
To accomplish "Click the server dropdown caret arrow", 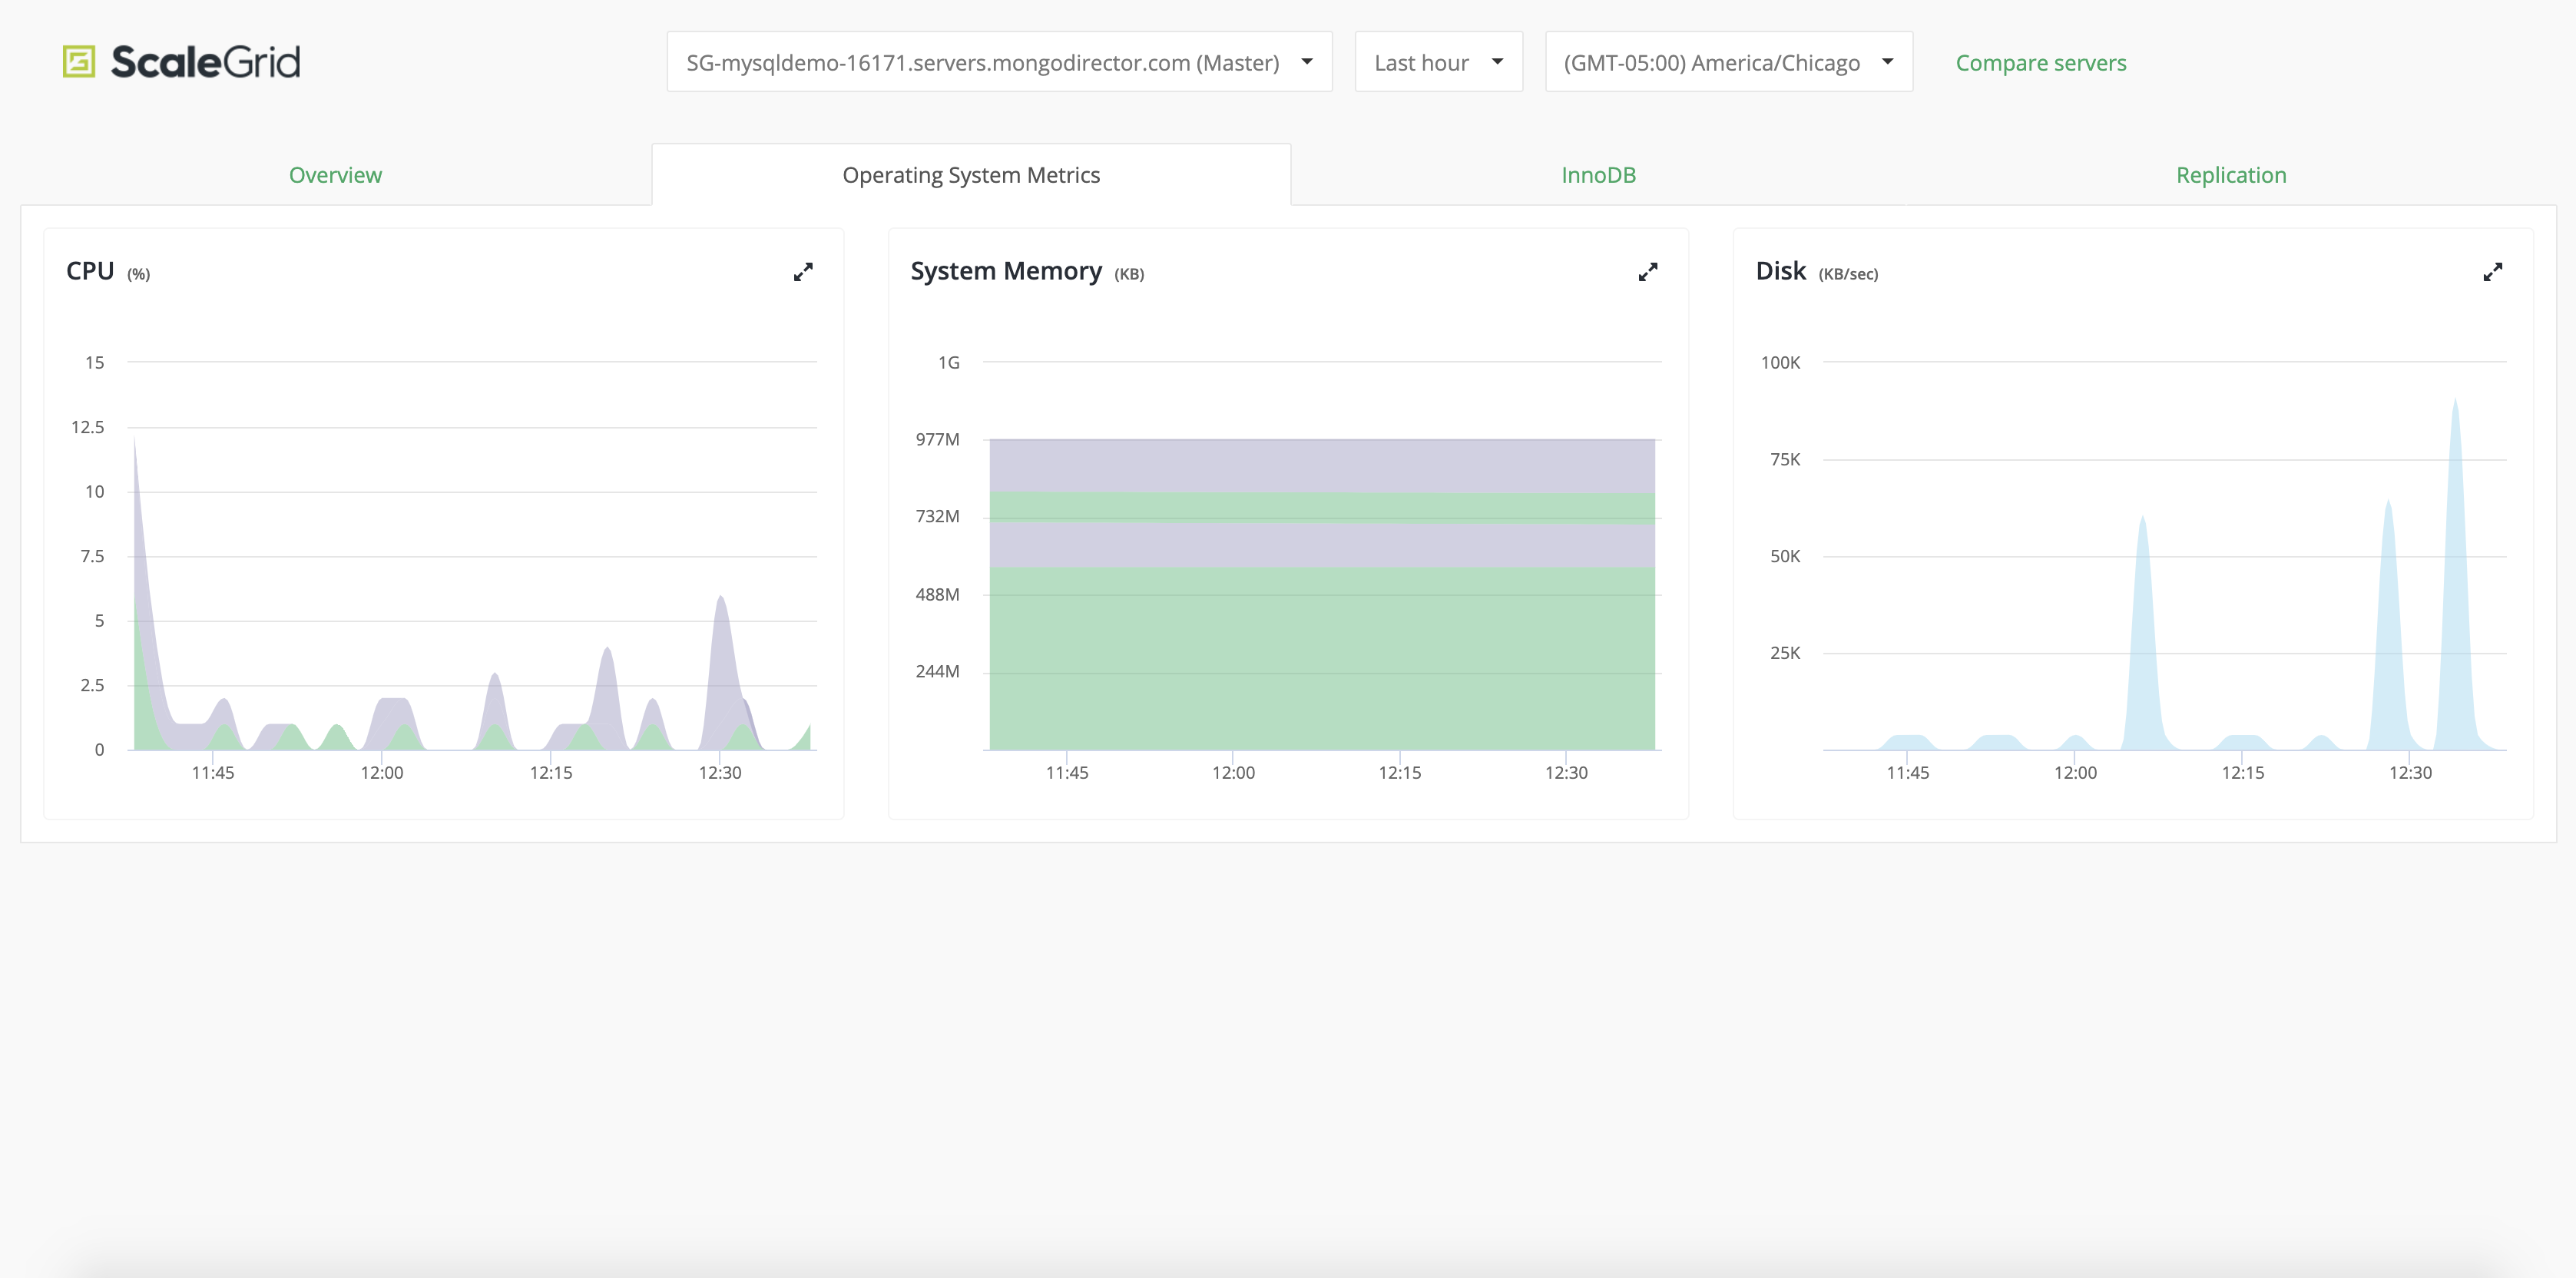I will 1306,62.
